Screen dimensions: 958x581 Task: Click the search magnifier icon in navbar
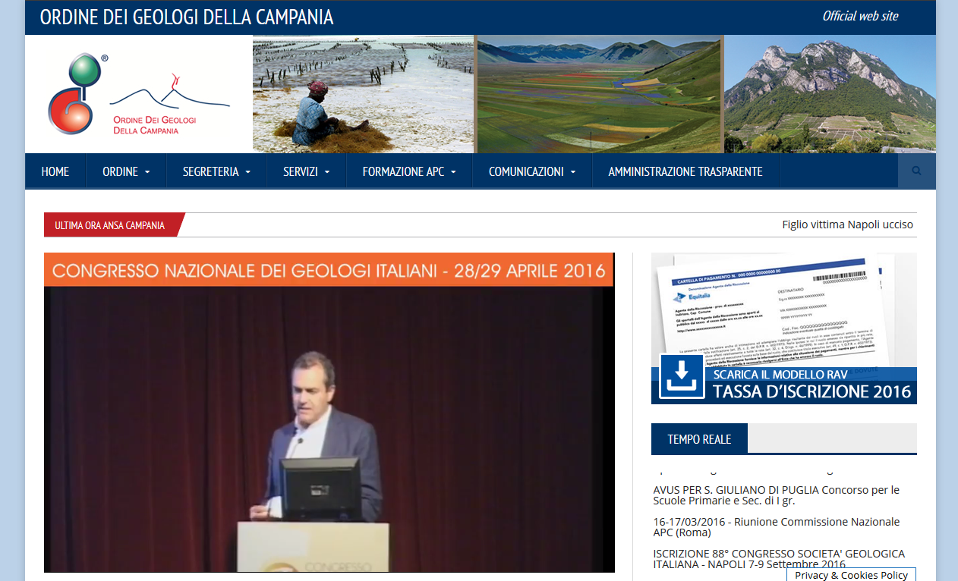(916, 171)
